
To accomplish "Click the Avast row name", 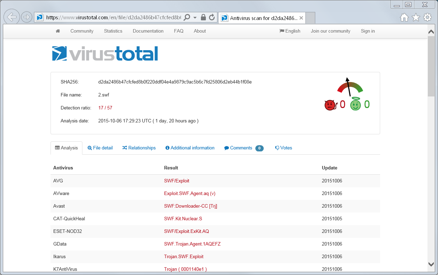I will [59, 206].
